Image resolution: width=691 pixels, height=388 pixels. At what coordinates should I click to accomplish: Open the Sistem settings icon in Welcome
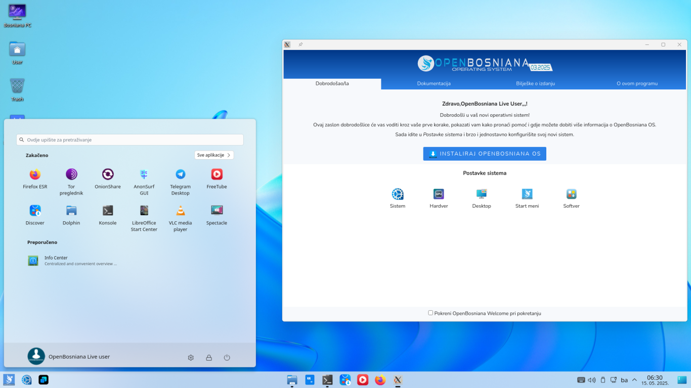[x=398, y=198]
